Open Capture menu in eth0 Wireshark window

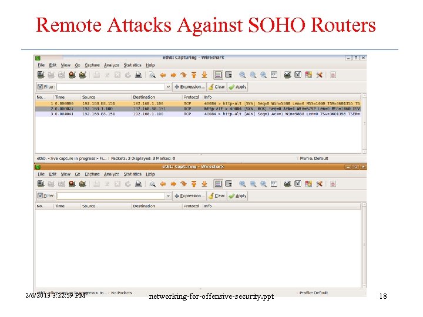(x=92, y=65)
